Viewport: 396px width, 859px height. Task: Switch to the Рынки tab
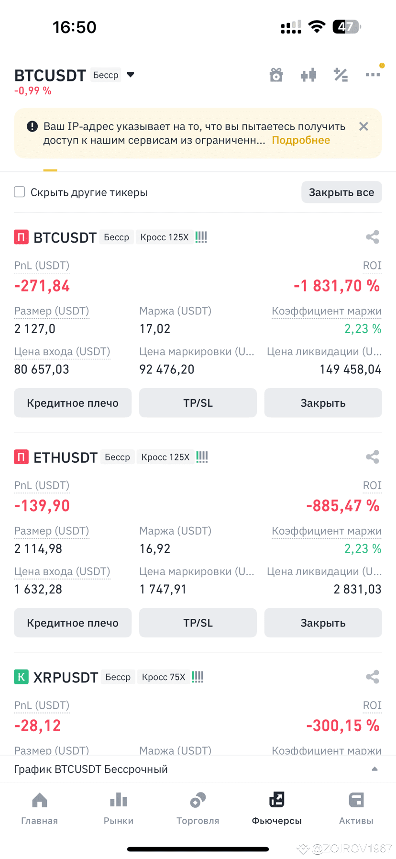[119, 809]
